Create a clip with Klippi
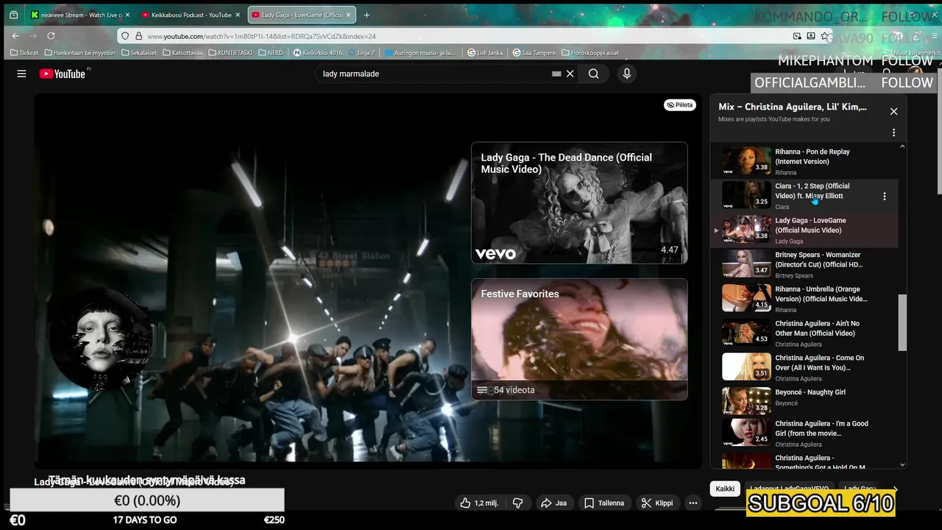 (657, 504)
